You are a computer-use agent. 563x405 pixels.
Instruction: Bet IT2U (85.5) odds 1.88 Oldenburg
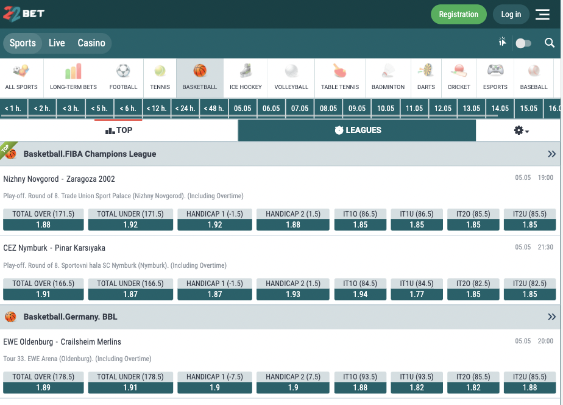[530, 382]
